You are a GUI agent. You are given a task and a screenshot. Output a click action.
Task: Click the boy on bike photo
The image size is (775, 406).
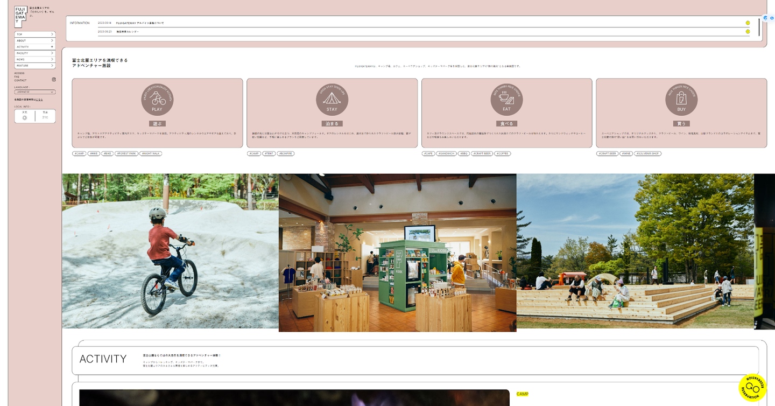click(x=170, y=251)
